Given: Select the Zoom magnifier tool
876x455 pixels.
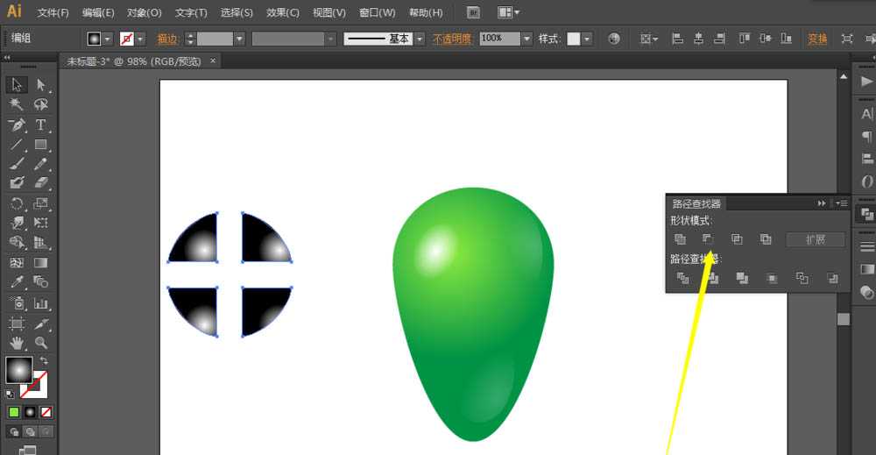Looking at the screenshot, I should click(x=41, y=342).
